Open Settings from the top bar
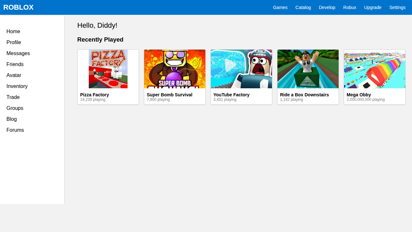The image size is (412, 232). coord(397,7)
